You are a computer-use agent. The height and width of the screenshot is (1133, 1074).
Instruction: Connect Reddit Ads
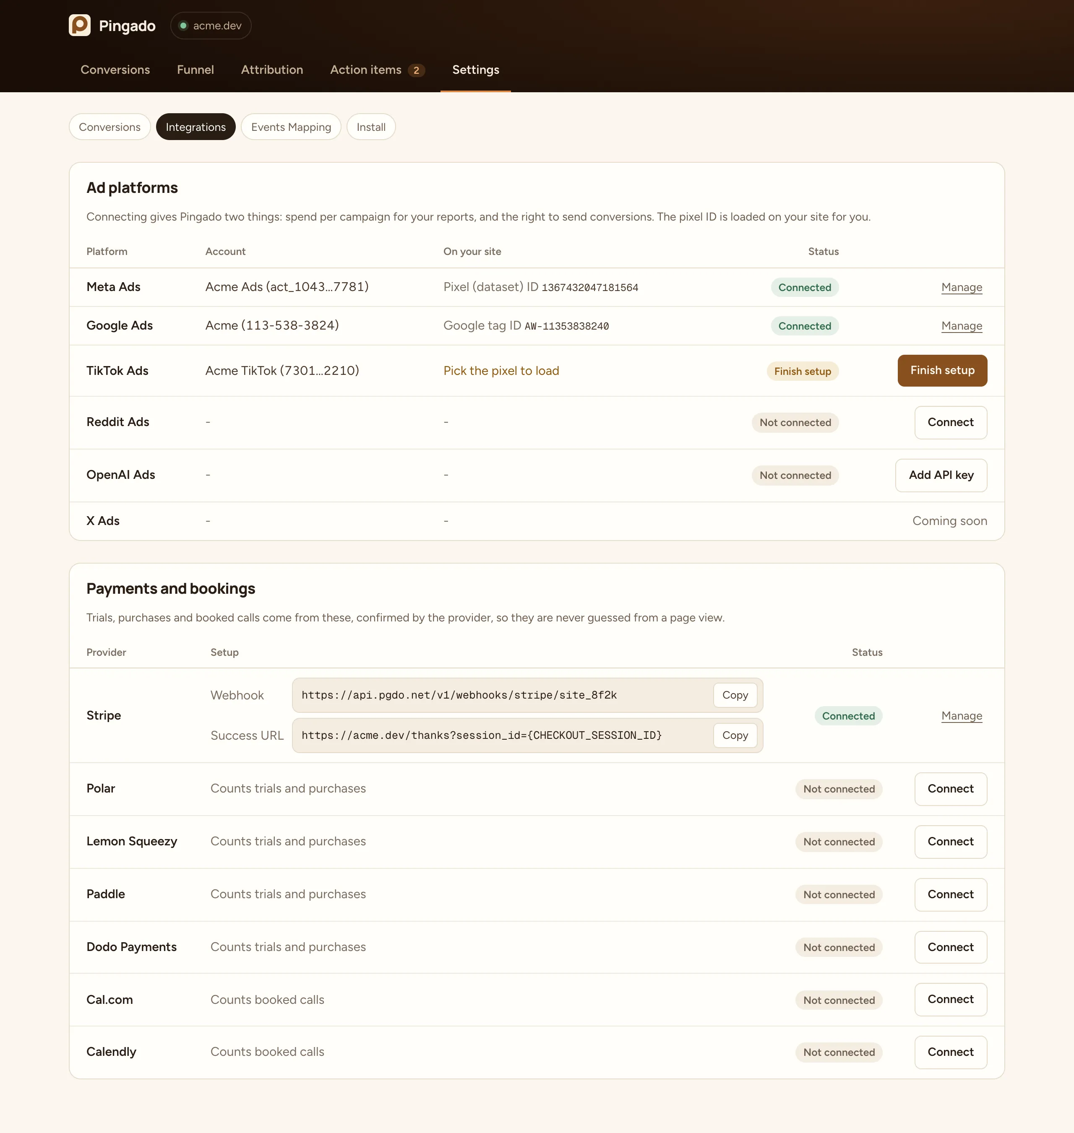point(951,422)
